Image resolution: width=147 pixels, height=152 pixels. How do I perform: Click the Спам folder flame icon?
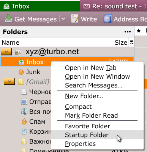click(x=24, y=121)
